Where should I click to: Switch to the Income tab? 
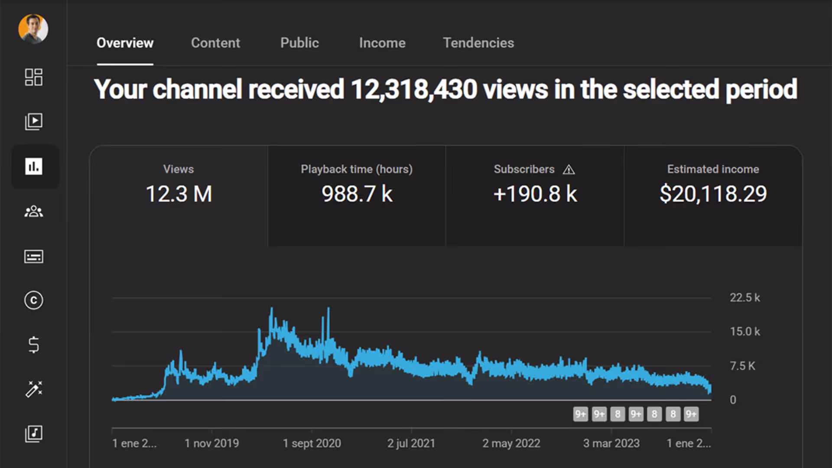[x=382, y=43]
